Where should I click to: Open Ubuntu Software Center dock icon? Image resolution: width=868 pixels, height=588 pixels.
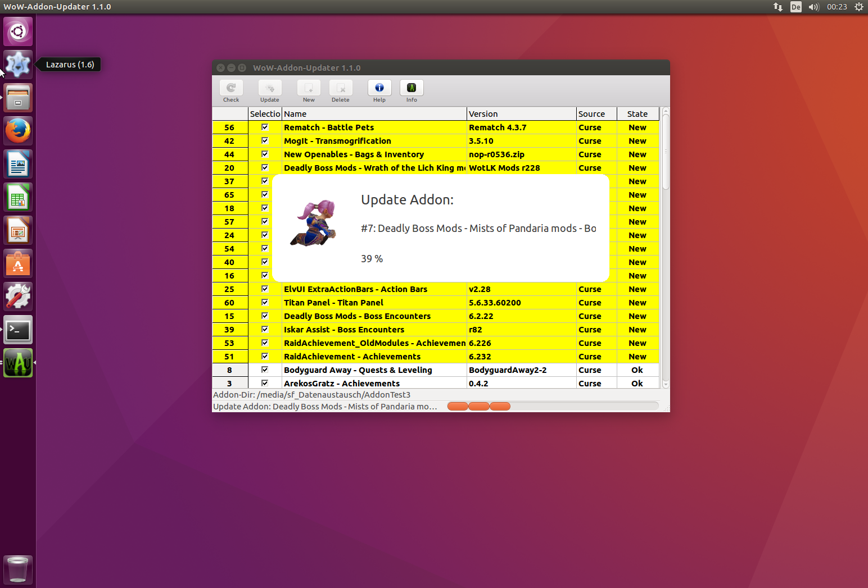(x=18, y=263)
